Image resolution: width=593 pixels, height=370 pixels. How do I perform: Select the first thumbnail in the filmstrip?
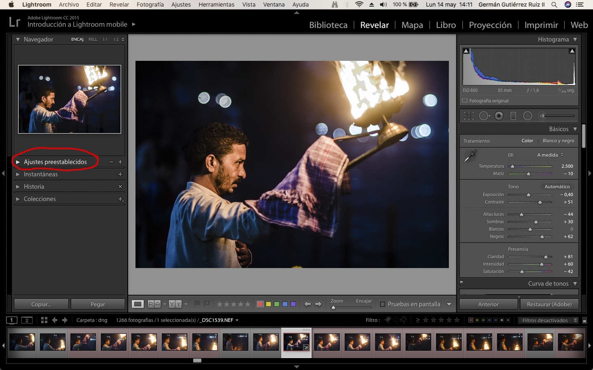pos(22,342)
